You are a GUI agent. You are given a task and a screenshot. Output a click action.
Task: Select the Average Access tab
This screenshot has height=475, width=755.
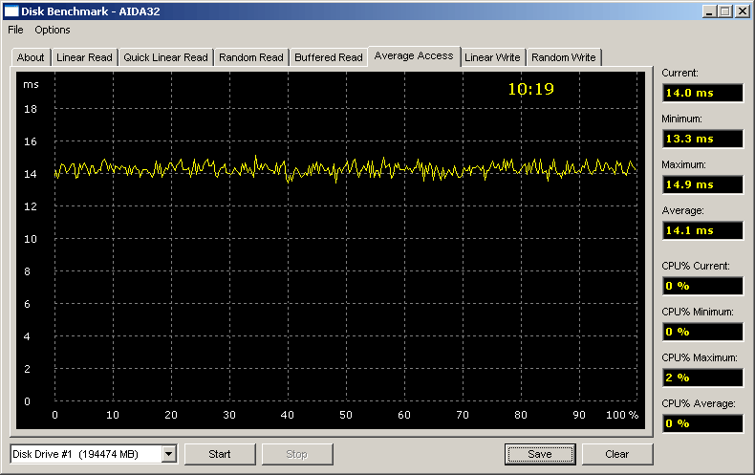point(414,55)
